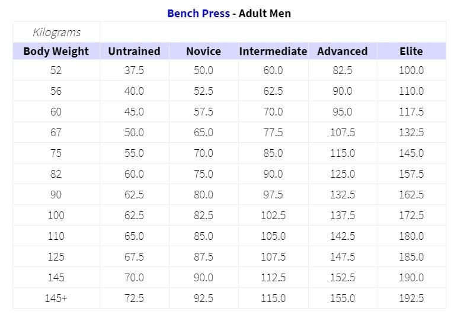This screenshot has width=467, height=318.
Task: Select the 110 body weight row label
Action: (x=56, y=236)
